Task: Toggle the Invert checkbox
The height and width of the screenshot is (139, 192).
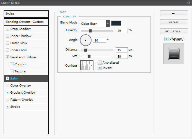Action: click(100, 68)
